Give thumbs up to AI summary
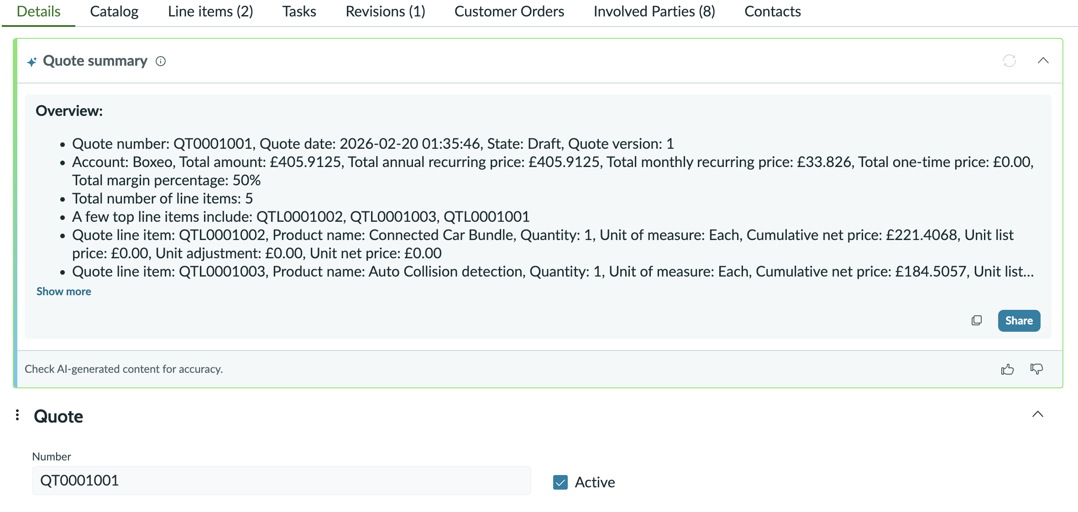1078x512 pixels. (x=1007, y=369)
